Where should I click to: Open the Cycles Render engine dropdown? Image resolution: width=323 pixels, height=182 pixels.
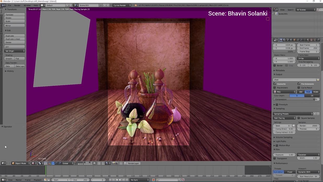pos(122,5)
